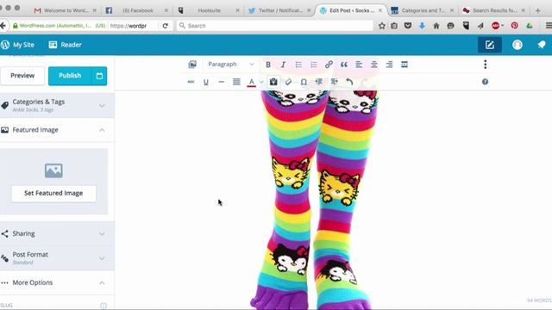
Task: Toggle bold formatting
Action: pos(268,65)
